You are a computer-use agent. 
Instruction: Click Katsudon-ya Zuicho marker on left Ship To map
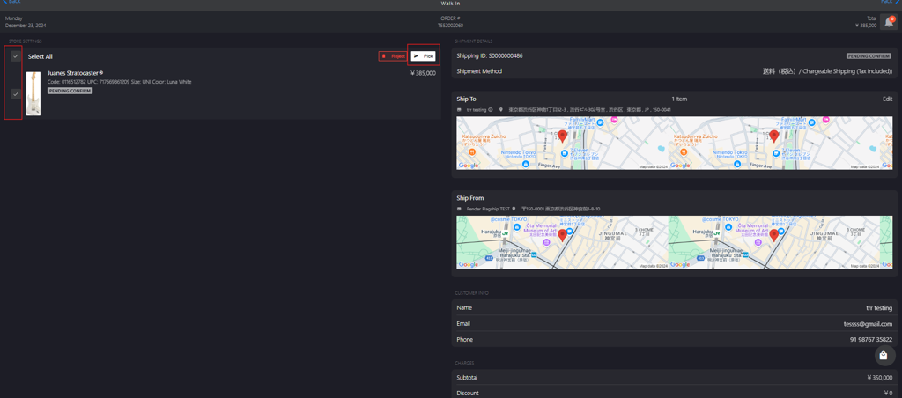(x=471, y=151)
